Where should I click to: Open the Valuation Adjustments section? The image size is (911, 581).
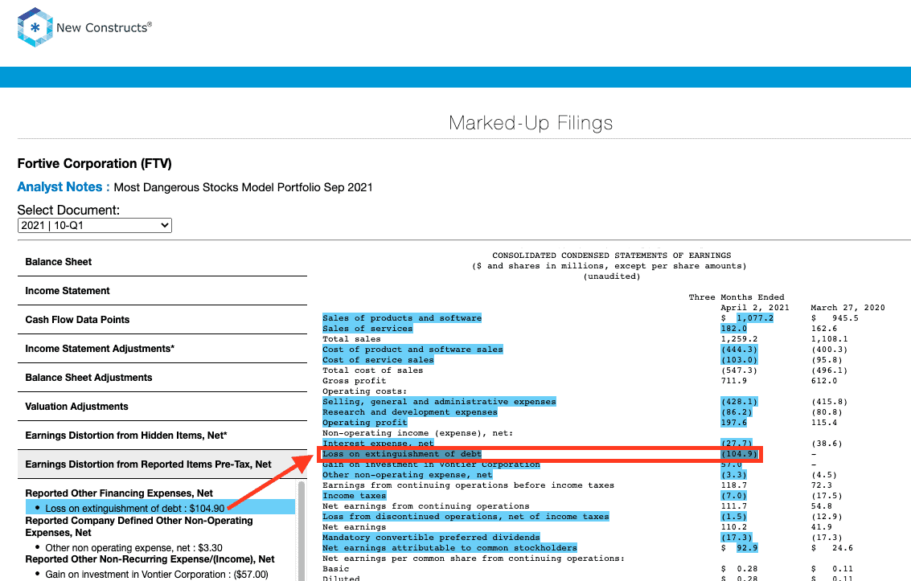pos(162,407)
